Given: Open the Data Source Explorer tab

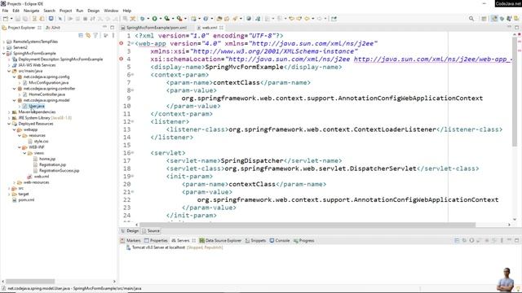Looking at the screenshot, I should coord(220,241).
